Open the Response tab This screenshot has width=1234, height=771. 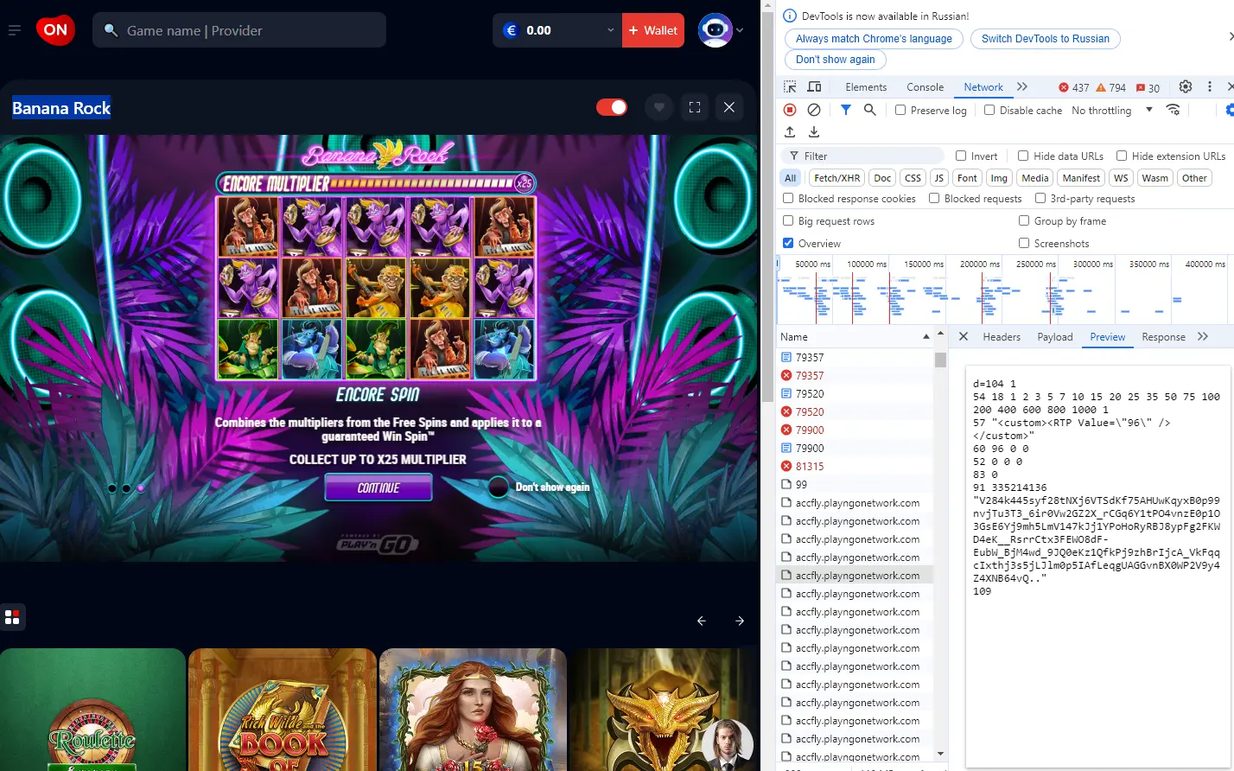pyautogui.click(x=1163, y=337)
